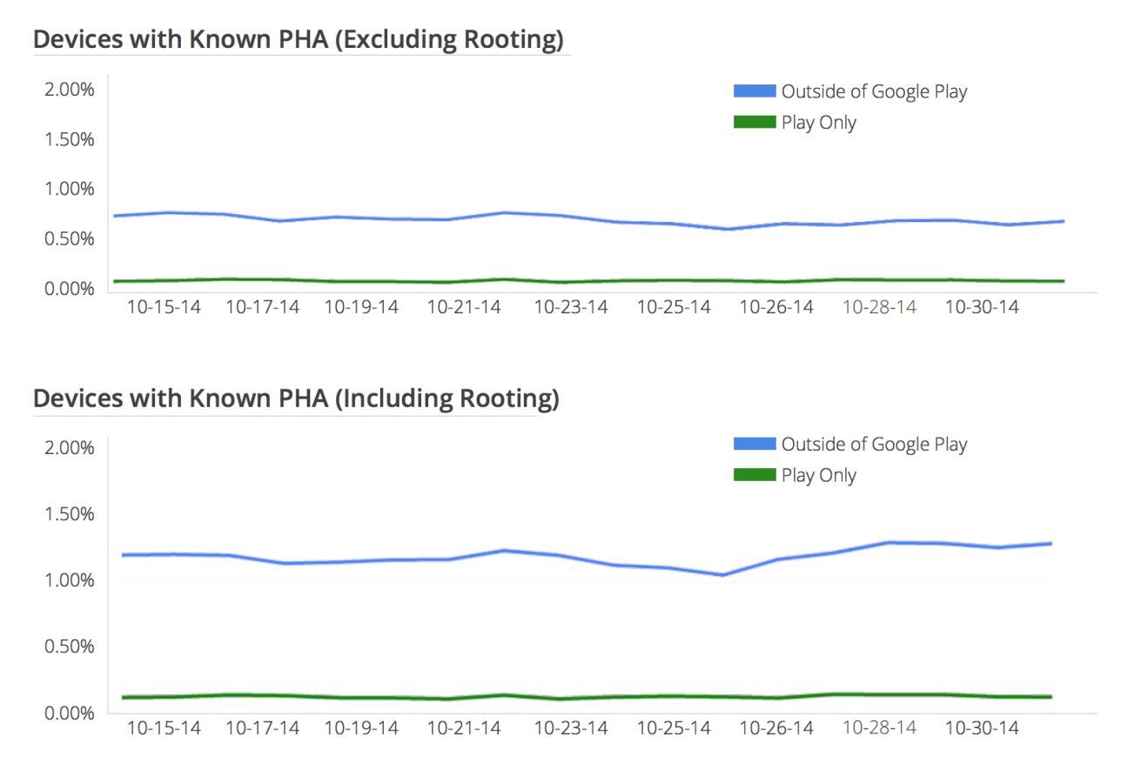
Task: Click the green legend swatch in Including Rooting chart
Action: [x=754, y=475]
